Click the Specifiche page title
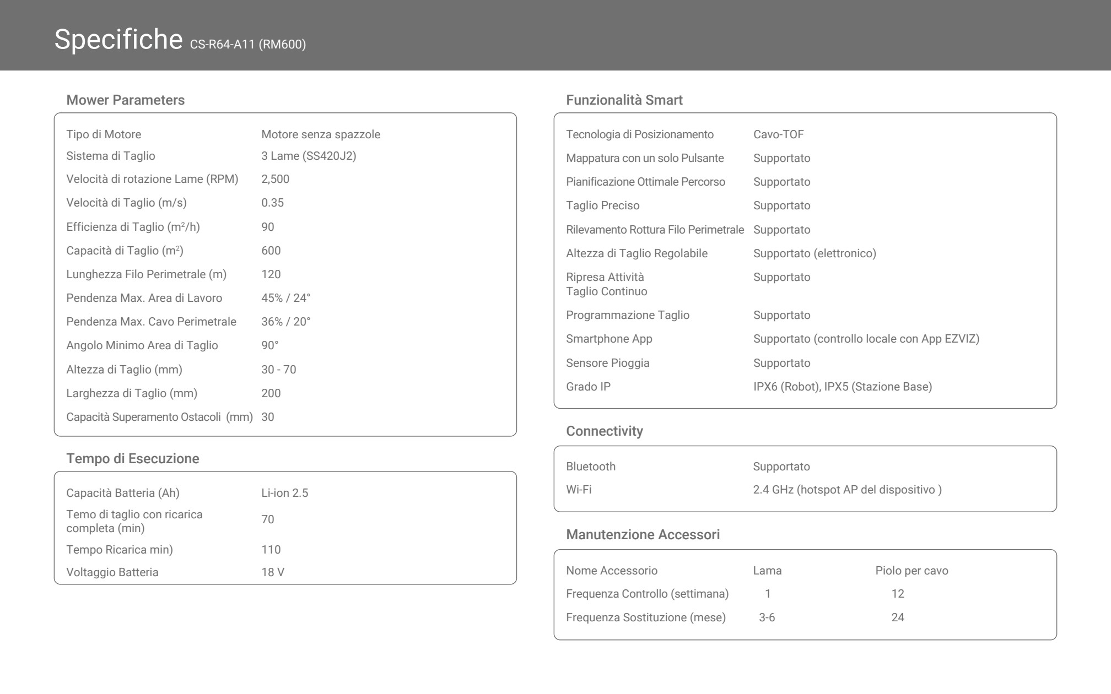The height and width of the screenshot is (694, 1111). pyautogui.click(x=118, y=40)
